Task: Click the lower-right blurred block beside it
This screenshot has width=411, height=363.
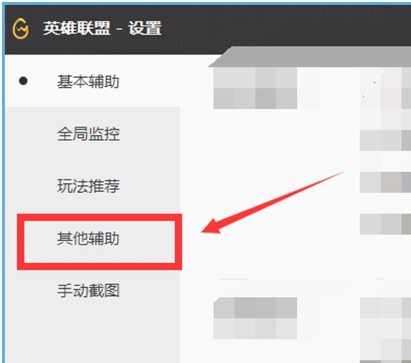Action: 385,318
